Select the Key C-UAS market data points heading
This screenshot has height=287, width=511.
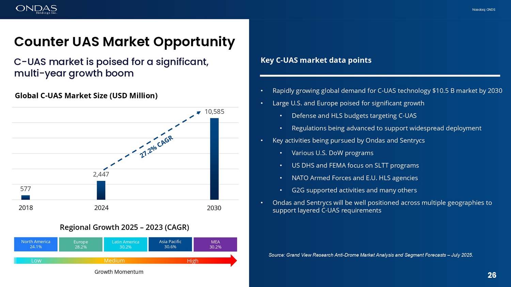316,60
